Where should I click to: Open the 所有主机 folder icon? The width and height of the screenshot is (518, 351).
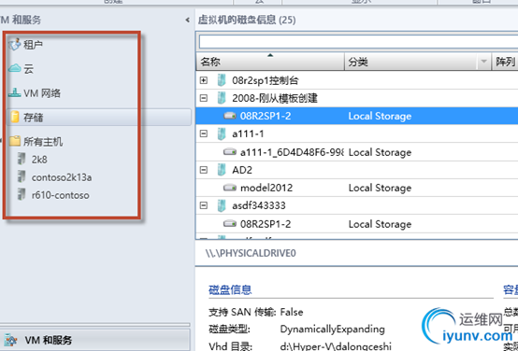point(15,141)
